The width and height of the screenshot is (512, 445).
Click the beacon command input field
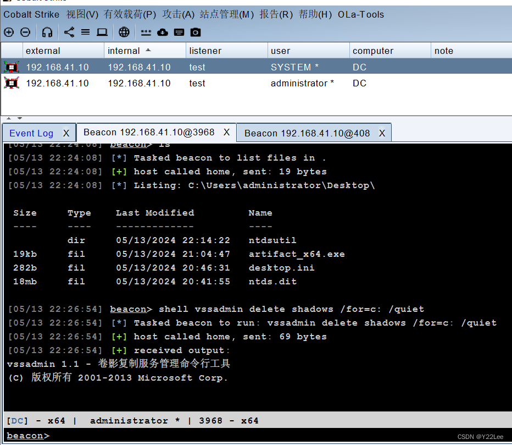coord(258,436)
